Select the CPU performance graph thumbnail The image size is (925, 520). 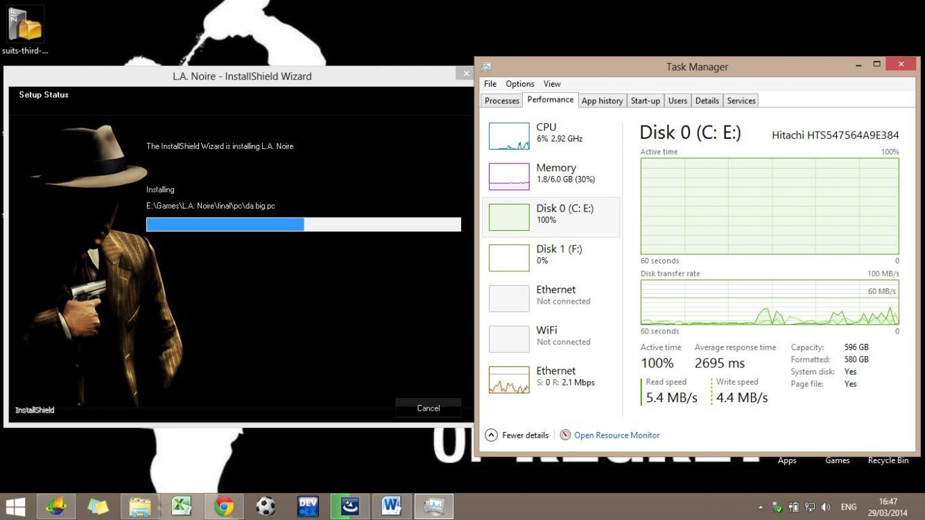(509, 136)
